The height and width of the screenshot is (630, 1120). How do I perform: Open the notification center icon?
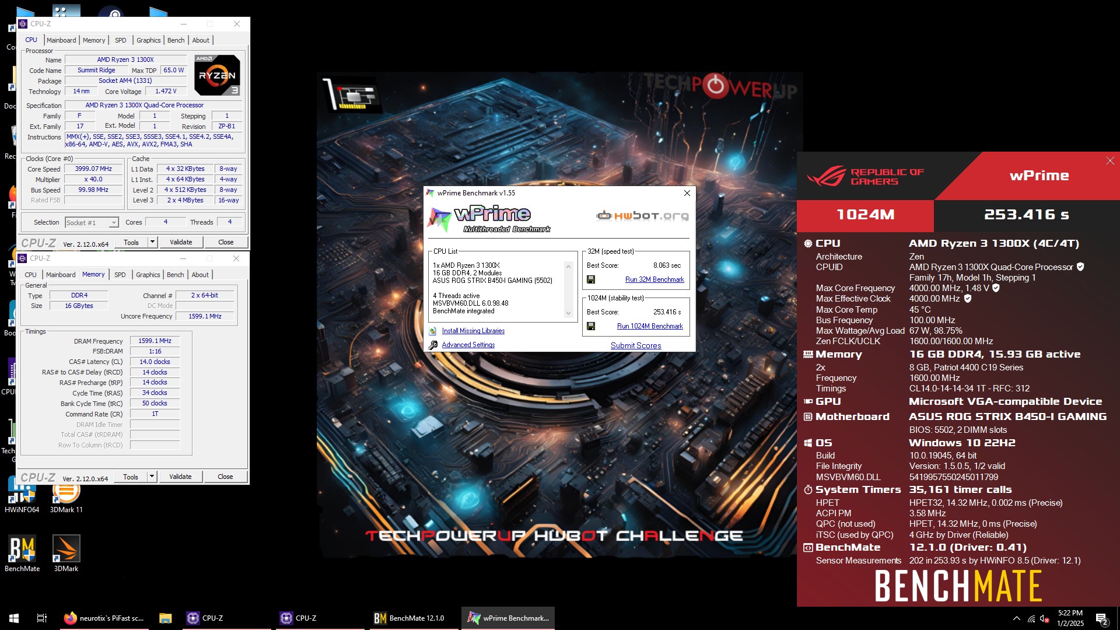(1101, 618)
